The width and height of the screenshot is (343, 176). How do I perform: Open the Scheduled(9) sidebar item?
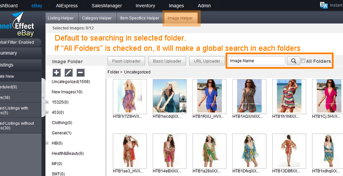coord(21,87)
